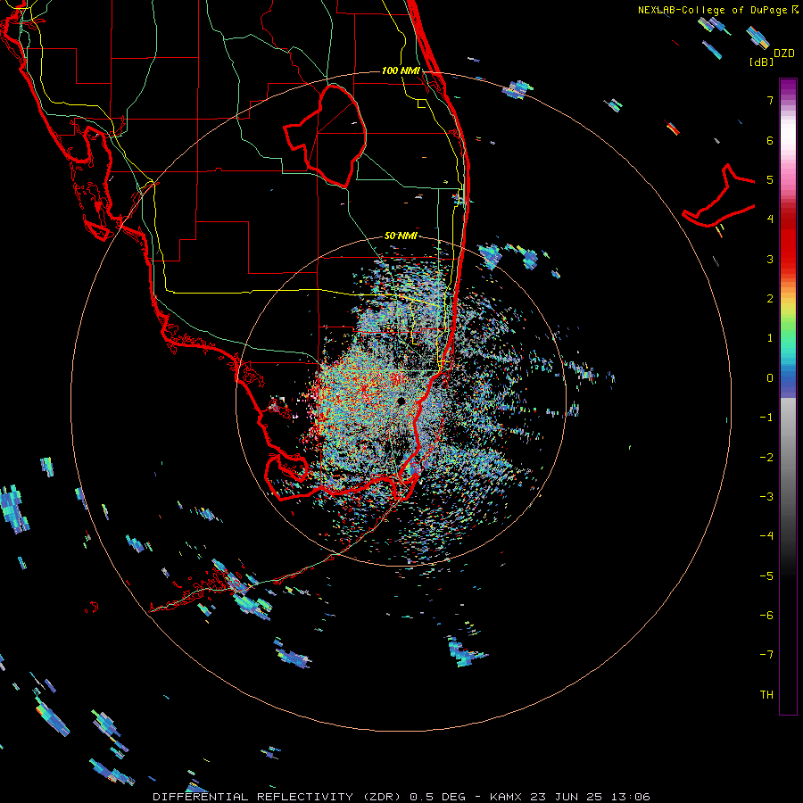Click the 2 value on color scale
Screen dimensions: 803x803
[x=770, y=299]
